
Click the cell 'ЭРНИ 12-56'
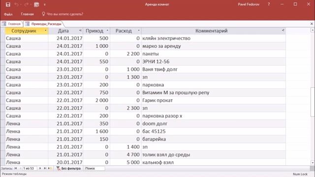tap(214, 61)
